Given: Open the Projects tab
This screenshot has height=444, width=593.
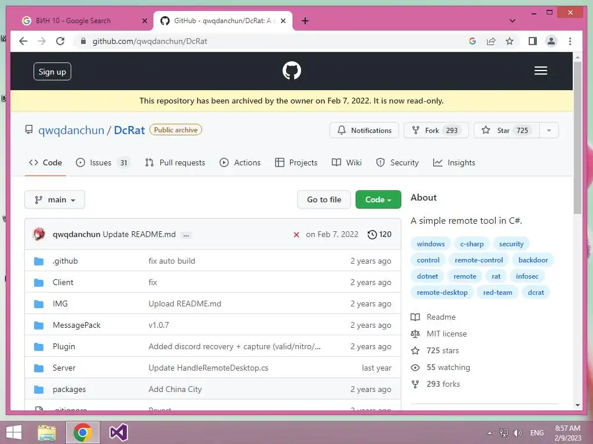Looking at the screenshot, I should pyautogui.click(x=296, y=162).
